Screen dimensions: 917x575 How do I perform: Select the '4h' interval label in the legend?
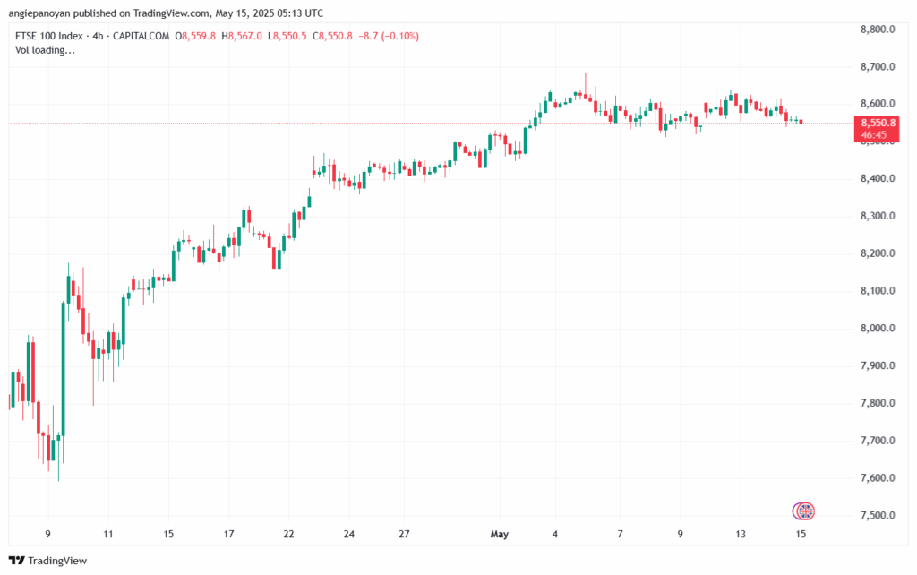98,36
